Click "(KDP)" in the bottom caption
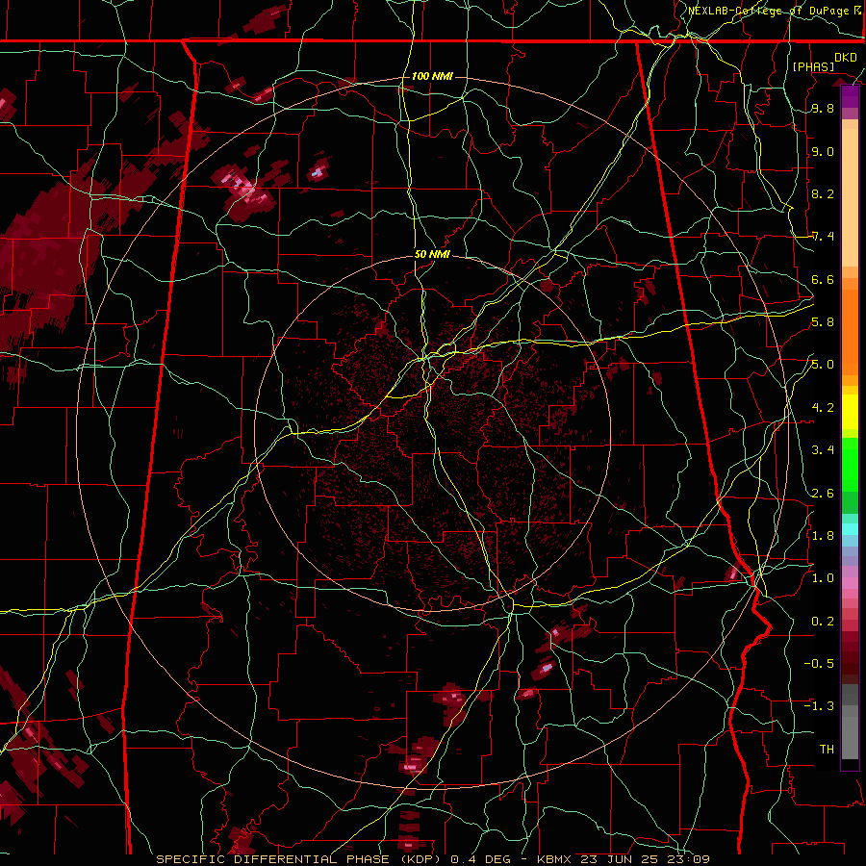This screenshot has height=866, width=866. [419, 859]
